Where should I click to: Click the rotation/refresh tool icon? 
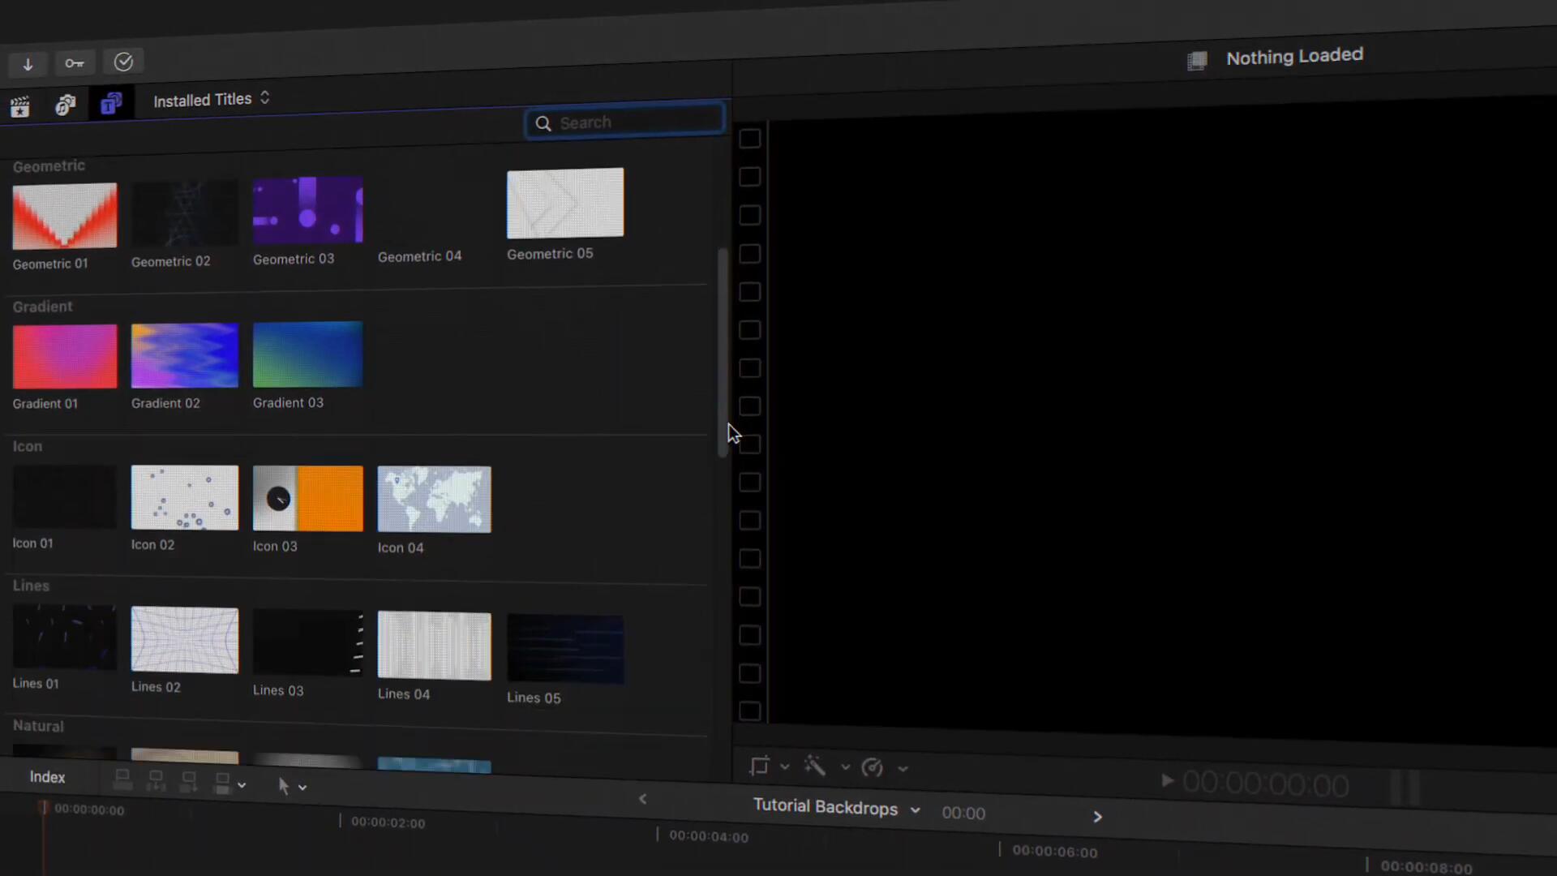point(872,768)
